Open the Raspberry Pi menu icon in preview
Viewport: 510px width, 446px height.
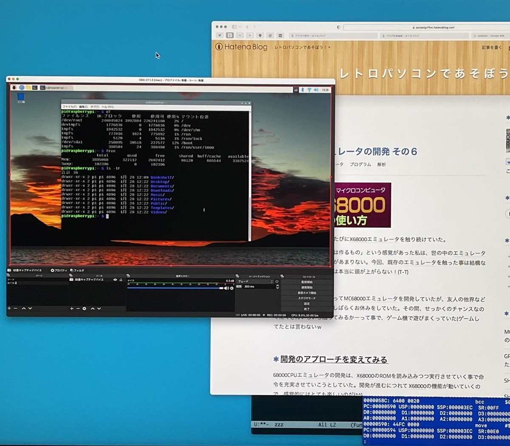(x=14, y=88)
